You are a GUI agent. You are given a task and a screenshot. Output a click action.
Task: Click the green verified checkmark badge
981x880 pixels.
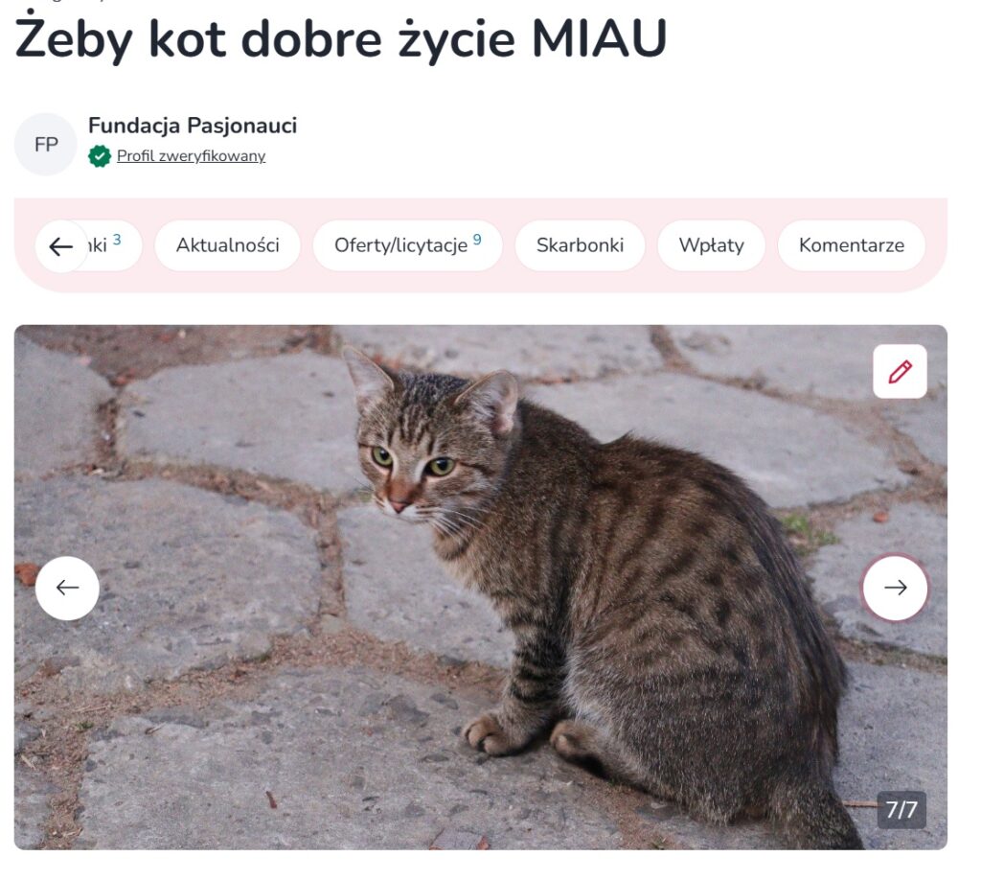pyautogui.click(x=100, y=156)
